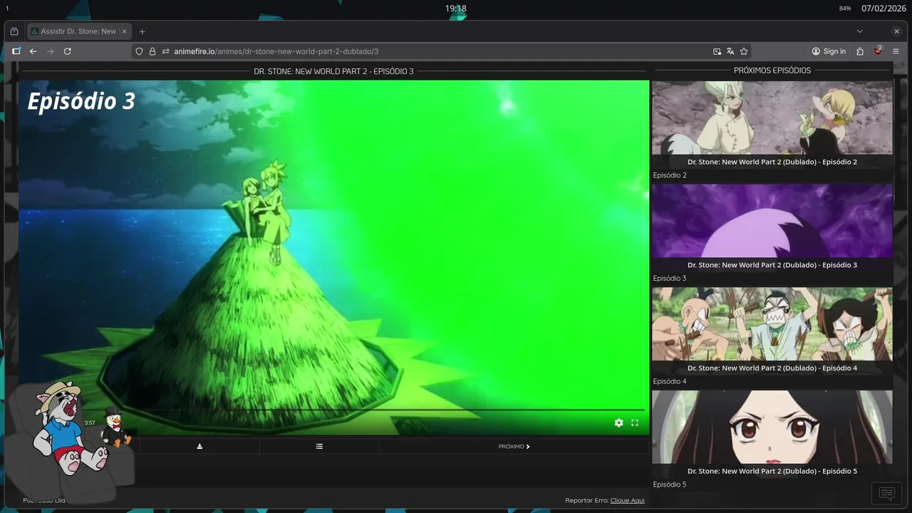
Task: Reload the page
Action: (x=68, y=51)
